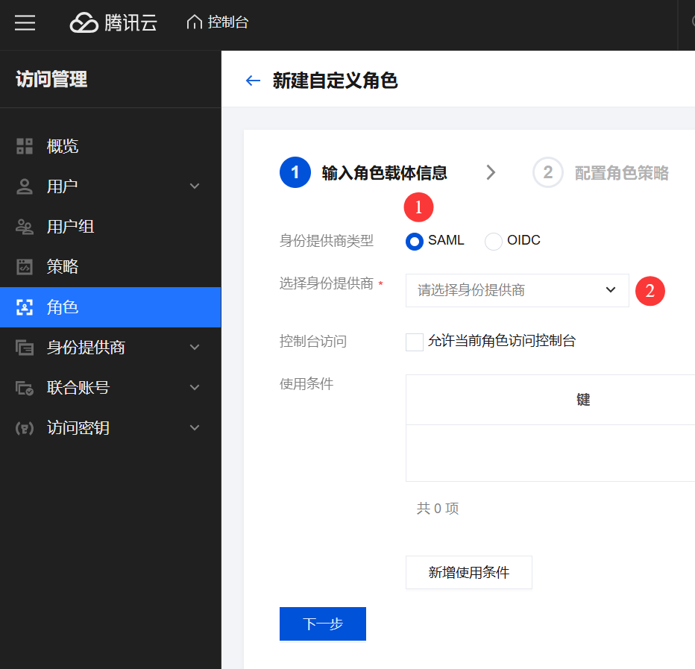This screenshot has width=695, height=669.
Task: Expand the 身份提供商 sidebar section
Action: pyautogui.click(x=195, y=348)
